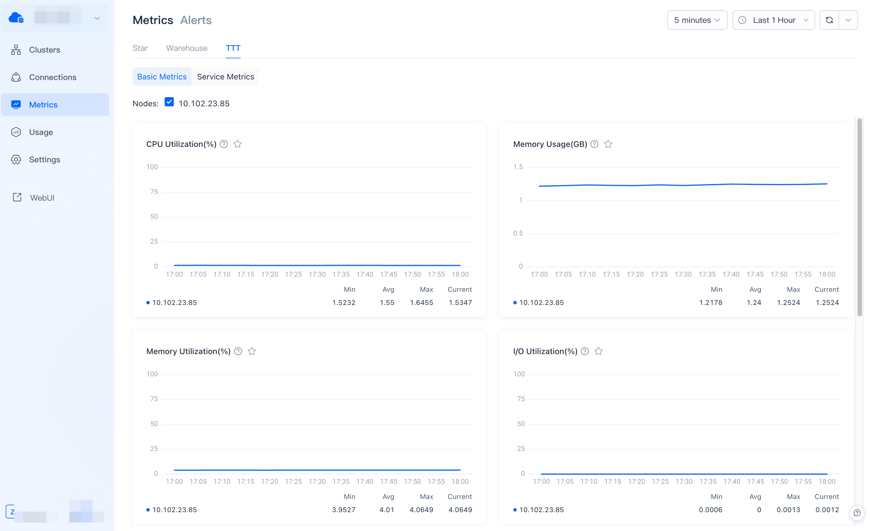Launch WebUI from the sidebar
This screenshot has height=531, width=870.
pyautogui.click(x=42, y=197)
